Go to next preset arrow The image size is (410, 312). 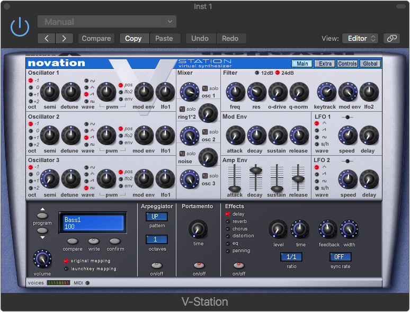click(64, 39)
